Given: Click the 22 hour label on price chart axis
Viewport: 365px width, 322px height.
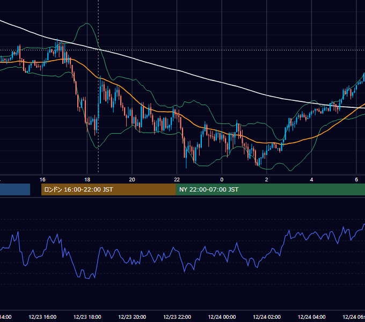Looking at the screenshot, I should pos(177,180).
